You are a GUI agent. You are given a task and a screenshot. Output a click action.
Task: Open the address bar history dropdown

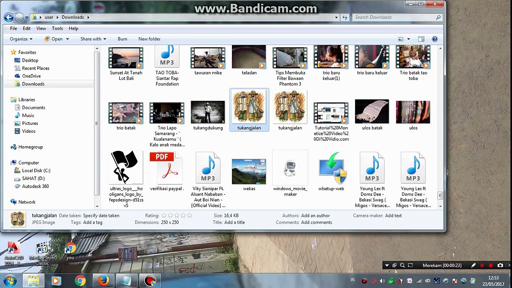coord(336,17)
